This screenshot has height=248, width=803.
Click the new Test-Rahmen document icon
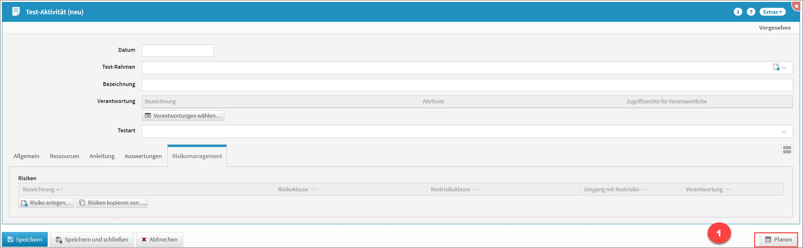coord(776,67)
